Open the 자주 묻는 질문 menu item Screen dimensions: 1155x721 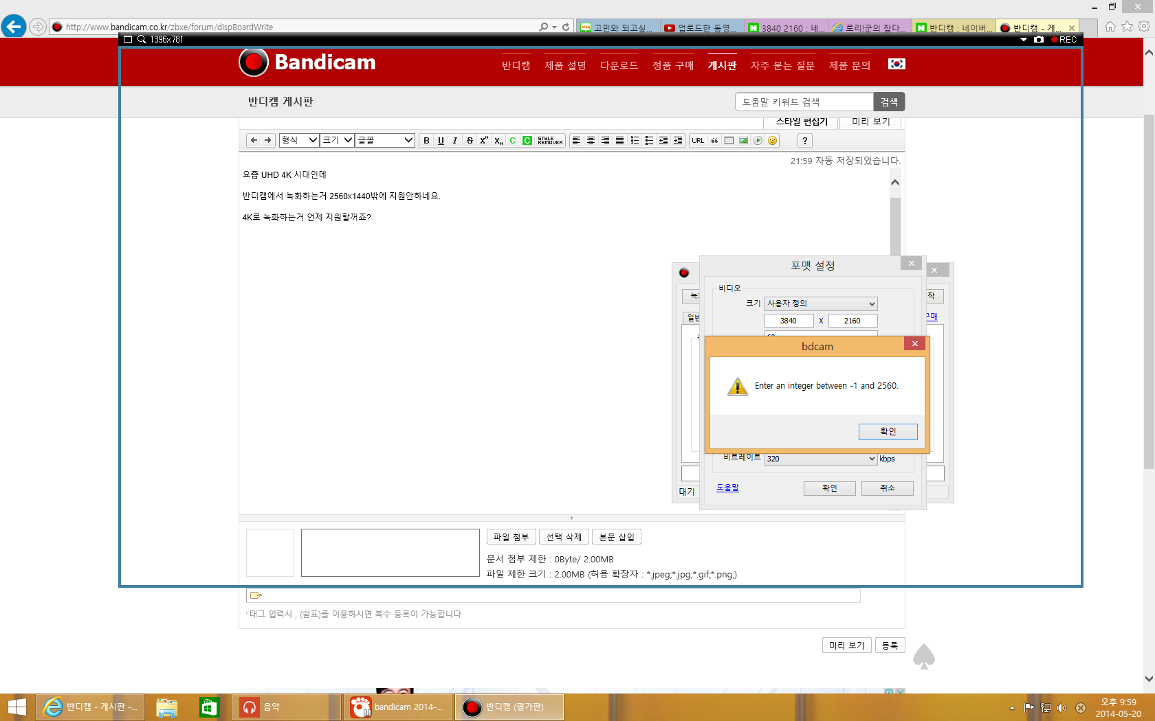(x=782, y=65)
